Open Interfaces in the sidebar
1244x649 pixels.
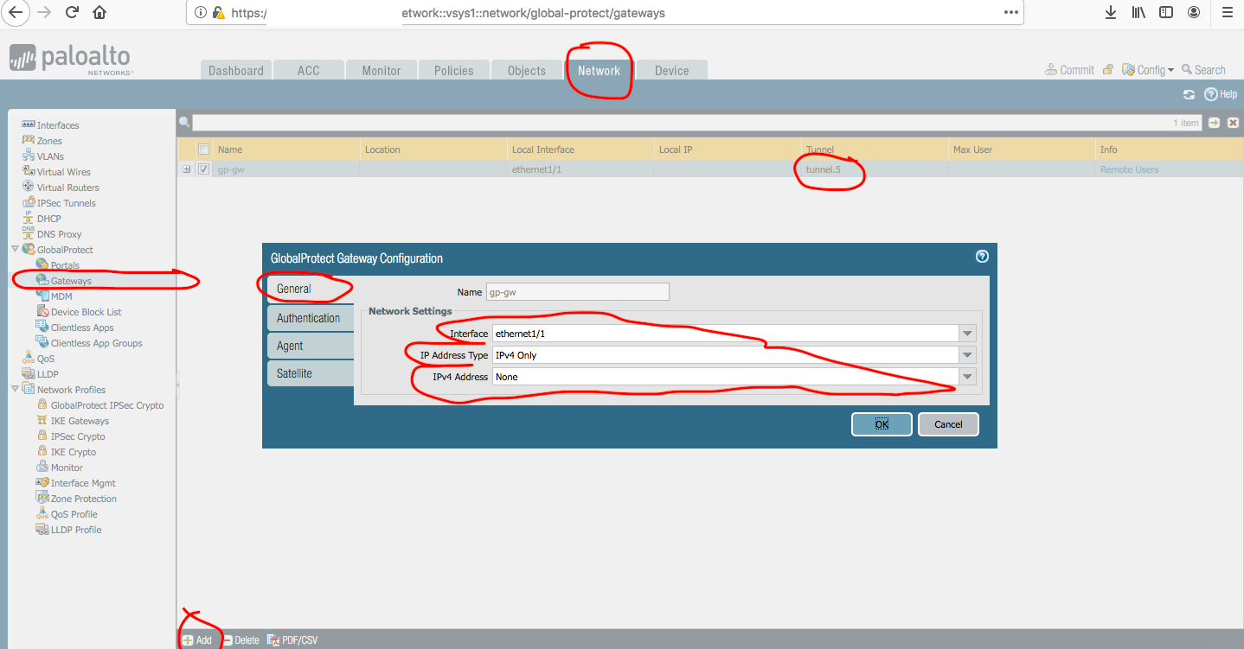(x=57, y=125)
